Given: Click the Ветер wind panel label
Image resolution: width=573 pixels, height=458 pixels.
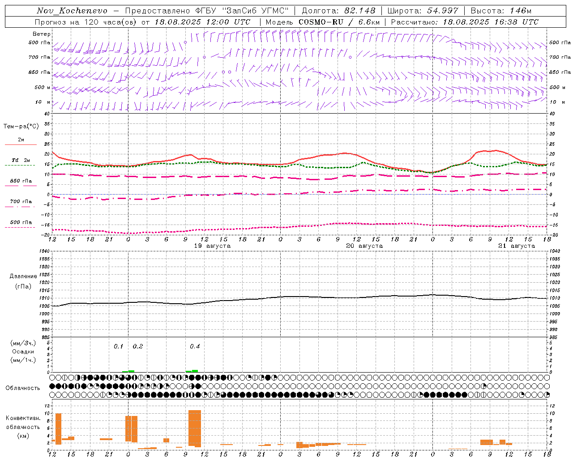Looking at the screenshot, I should point(42,34).
